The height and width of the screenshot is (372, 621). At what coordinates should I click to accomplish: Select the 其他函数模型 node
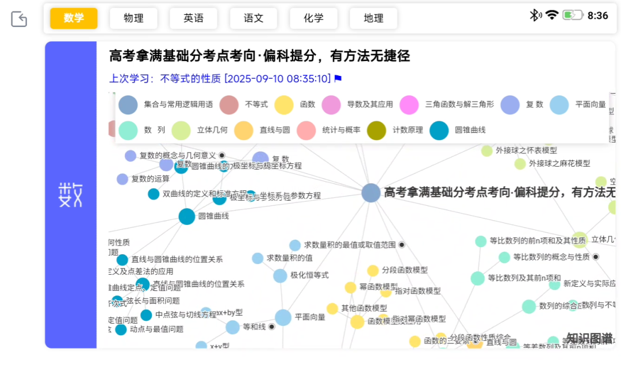pyautogui.click(x=332, y=308)
